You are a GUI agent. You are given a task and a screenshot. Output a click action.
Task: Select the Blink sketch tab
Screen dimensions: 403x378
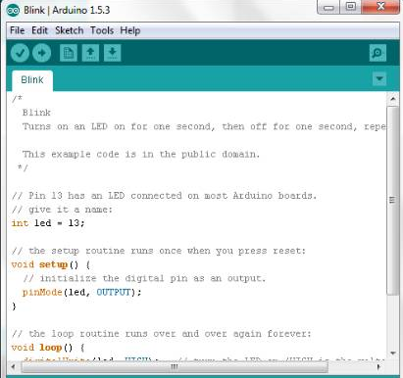(32, 80)
